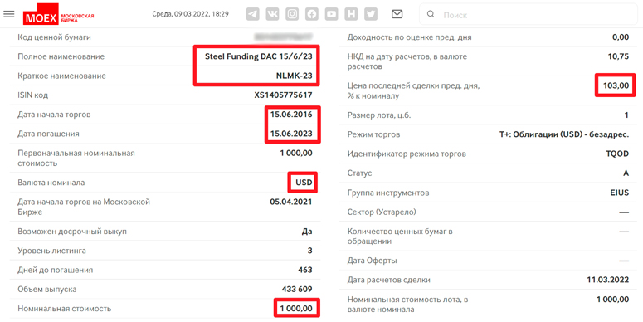
Task: Click the Дата погашения label
Action: [x=48, y=134]
